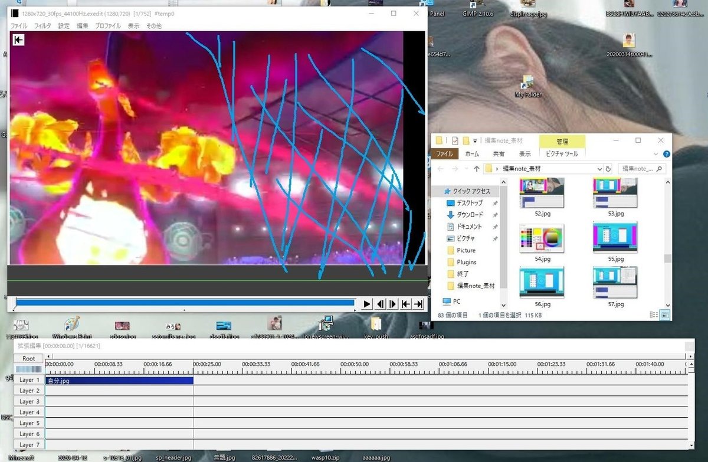
Task: Switch Explorer to large thumbnails view icon
Action: [x=664, y=315]
